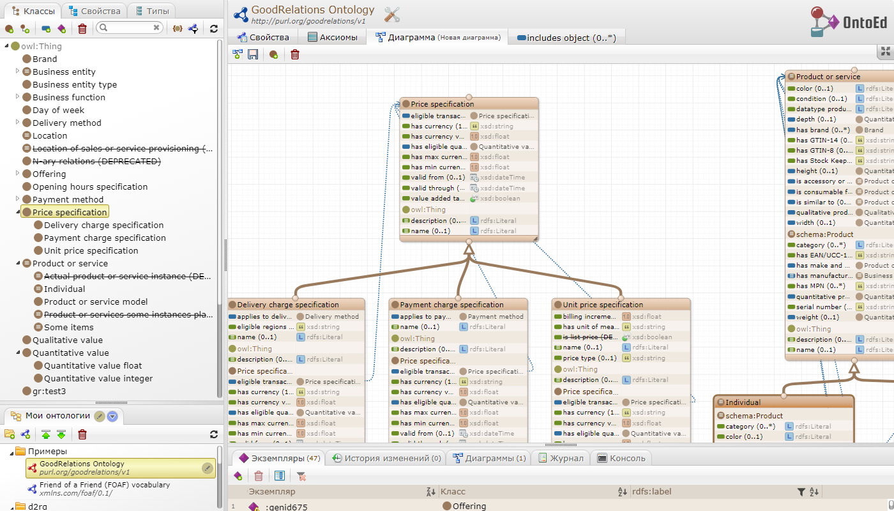Clear instance filters with funnel X icon

pos(301,476)
